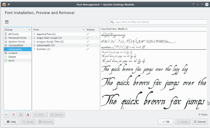
Task: Click the pin icon in title bar
Action: 8,4
